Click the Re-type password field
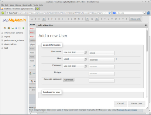The height and width of the screenshot is (115, 151). (101, 74)
